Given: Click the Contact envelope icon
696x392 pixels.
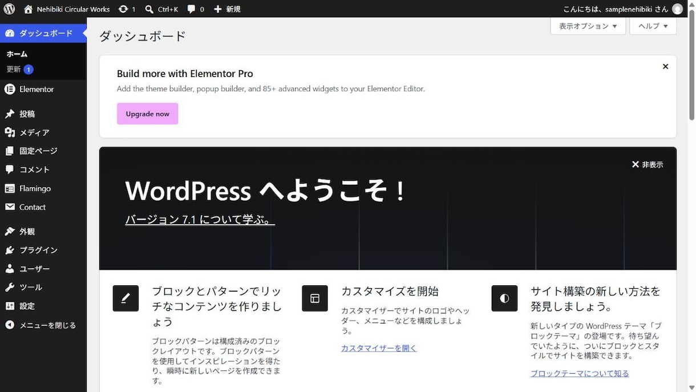Looking at the screenshot, I should pyautogui.click(x=10, y=207).
